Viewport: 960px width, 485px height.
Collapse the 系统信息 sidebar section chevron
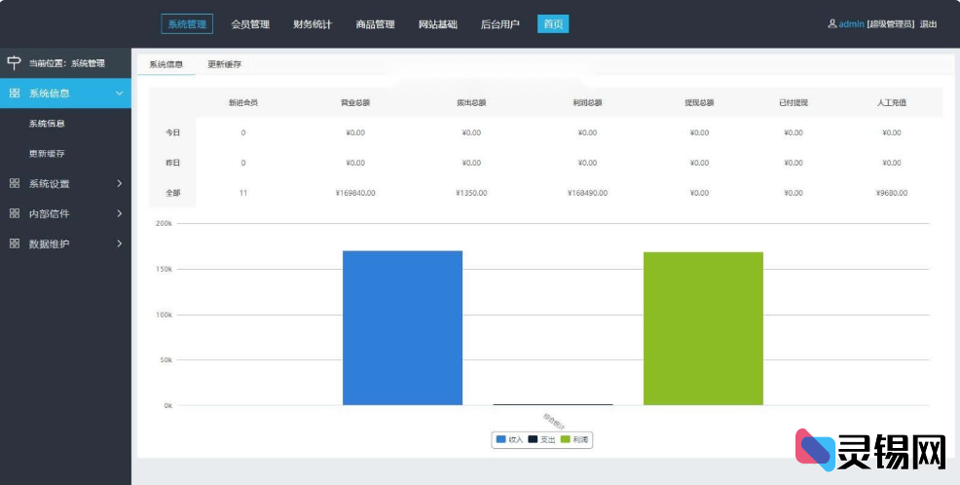119,93
